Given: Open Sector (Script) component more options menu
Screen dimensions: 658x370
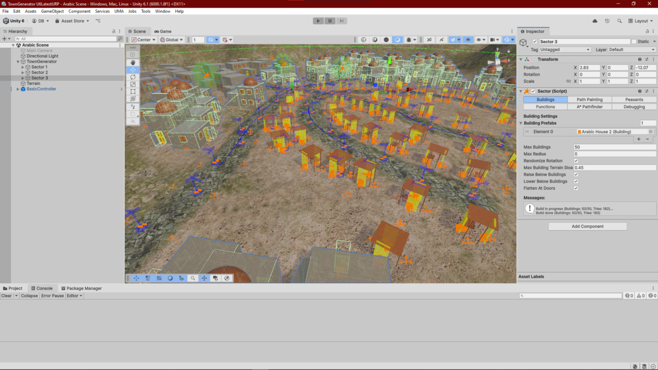Looking at the screenshot, I should point(653,91).
